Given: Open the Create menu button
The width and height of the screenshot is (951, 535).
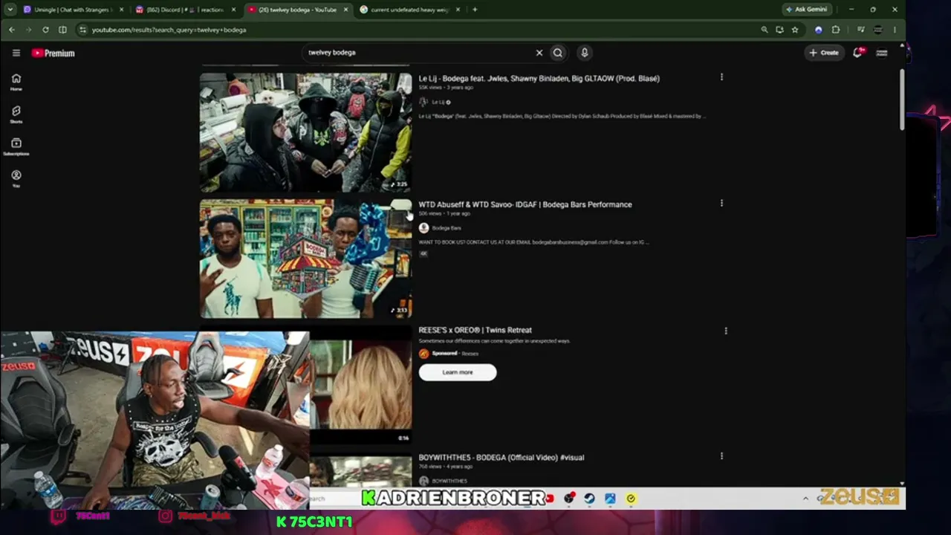Looking at the screenshot, I should click(x=824, y=53).
